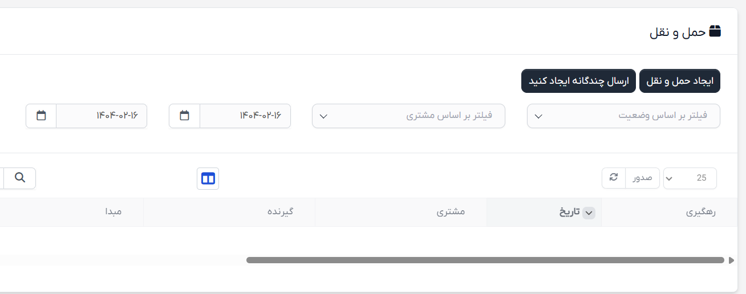Open the calendar icon of the middle date field

(184, 116)
